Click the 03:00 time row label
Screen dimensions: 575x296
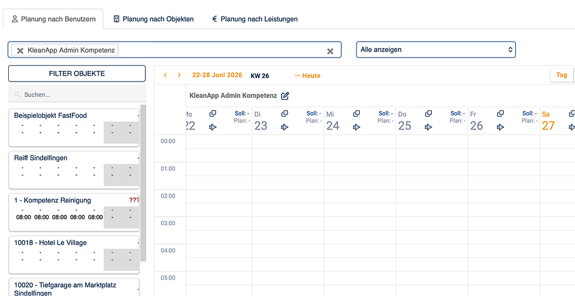tap(168, 223)
